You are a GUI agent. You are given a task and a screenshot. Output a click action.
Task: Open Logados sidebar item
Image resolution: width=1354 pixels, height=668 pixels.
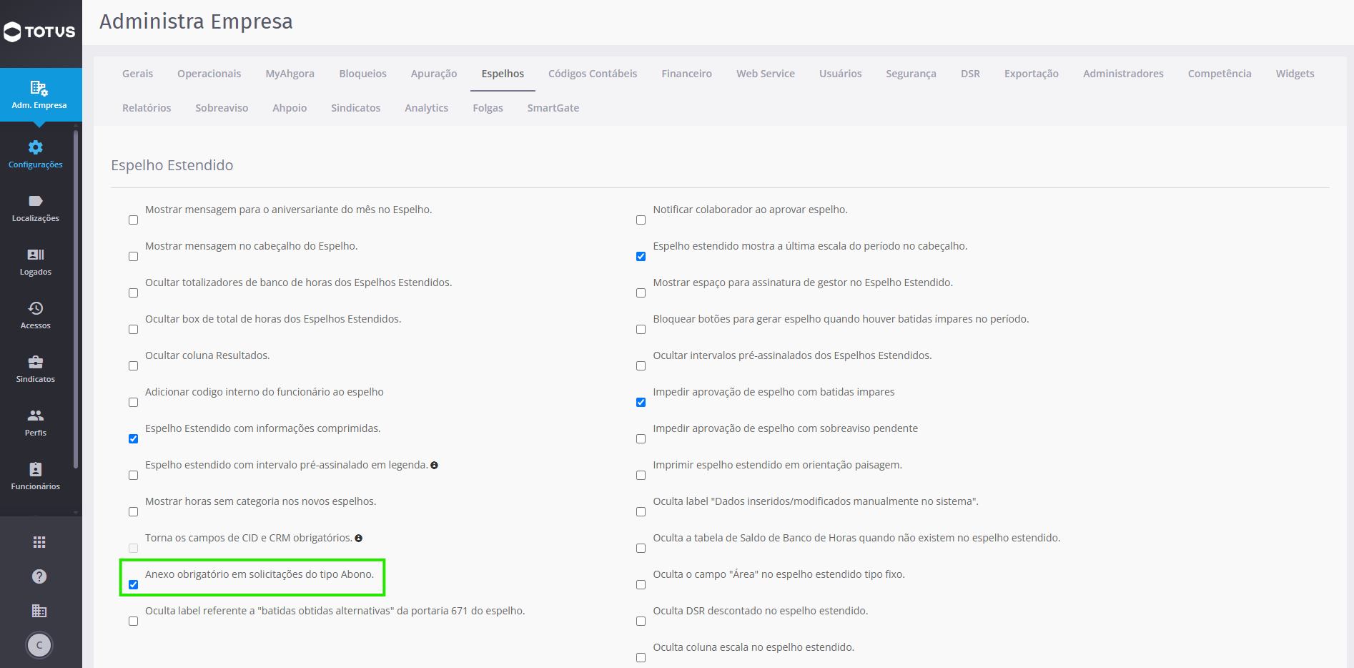pos(36,262)
